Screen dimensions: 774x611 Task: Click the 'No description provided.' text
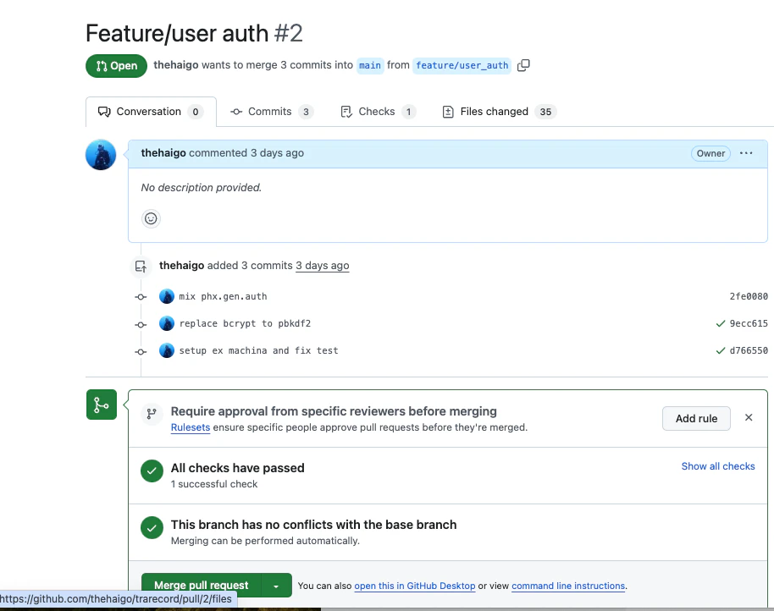click(x=202, y=187)
